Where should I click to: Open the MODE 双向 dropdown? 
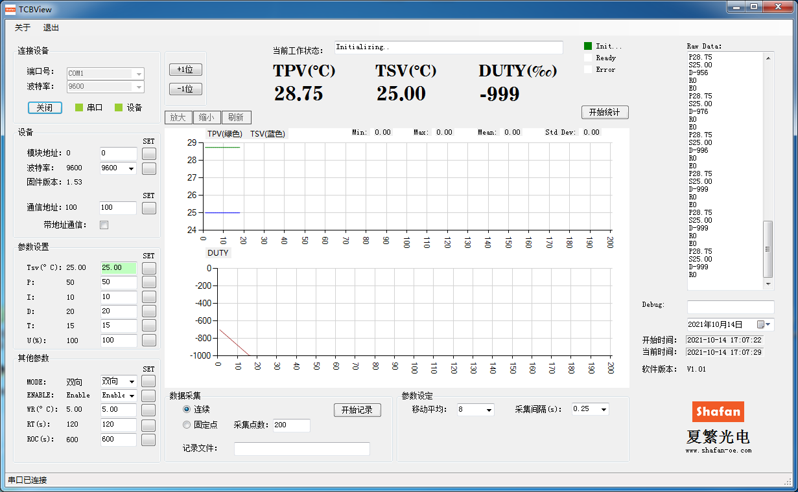(119, 381)
